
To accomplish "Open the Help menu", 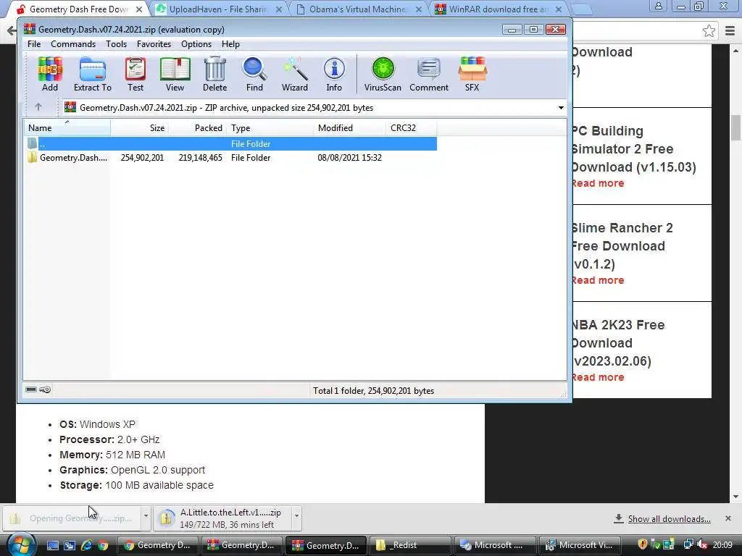I will (230, 44).
